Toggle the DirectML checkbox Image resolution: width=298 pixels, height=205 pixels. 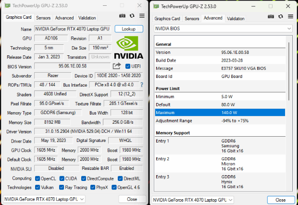click(120, 179)
